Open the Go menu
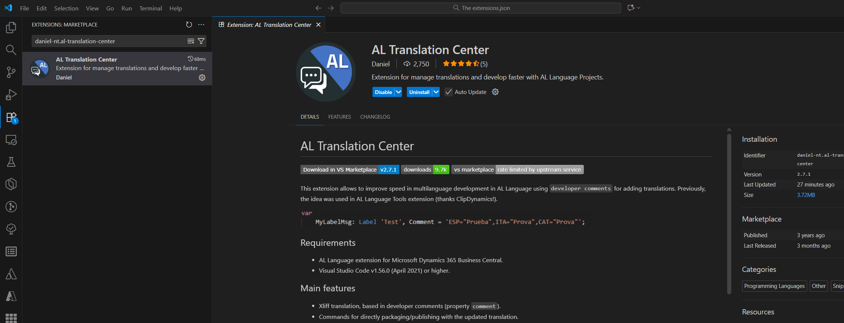This screenshot has width=844, height=323. point(110,8)
